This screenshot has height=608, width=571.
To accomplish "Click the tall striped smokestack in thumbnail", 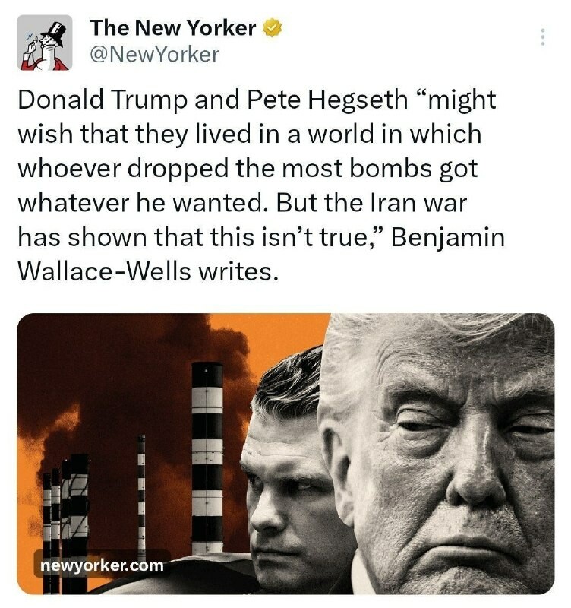I will click(x=207, y=458).
